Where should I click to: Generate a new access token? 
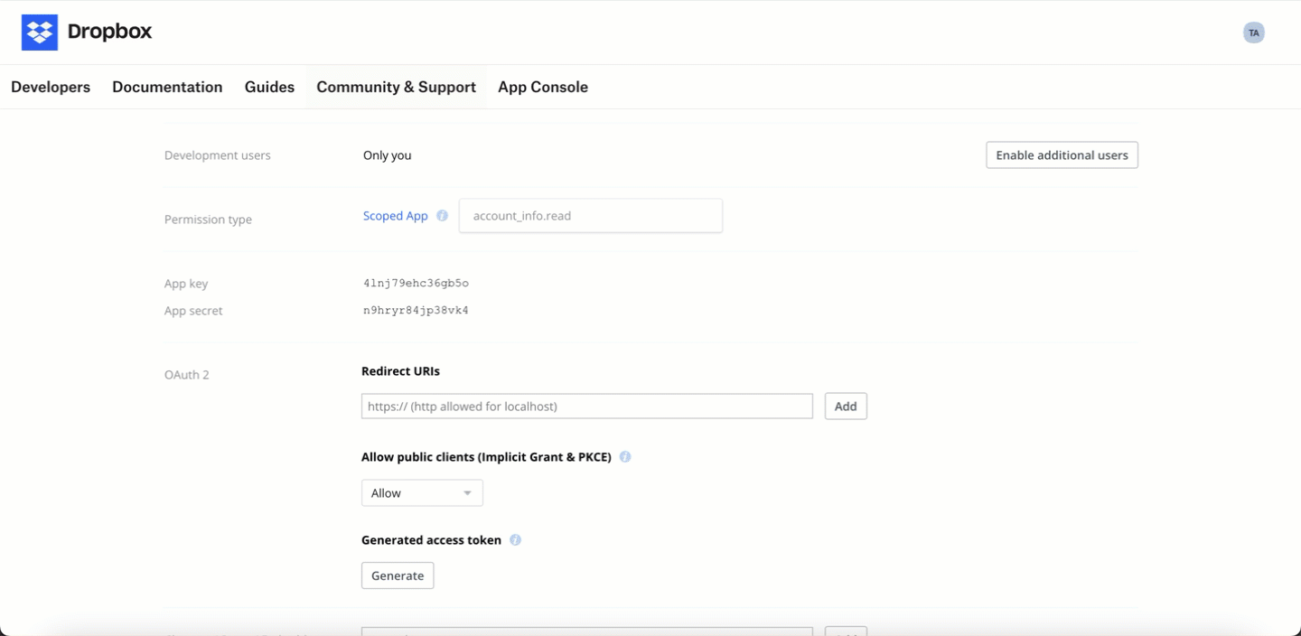[398, 575]
